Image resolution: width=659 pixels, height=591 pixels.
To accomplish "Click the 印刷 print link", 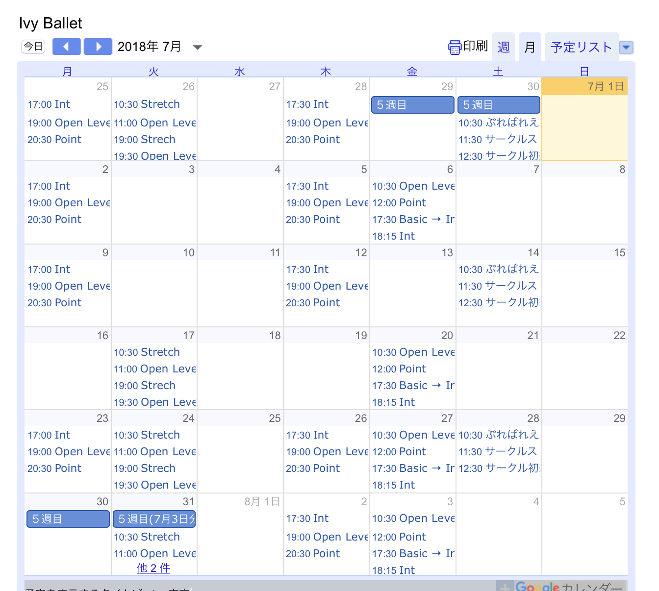I will (x=475, y=46).
